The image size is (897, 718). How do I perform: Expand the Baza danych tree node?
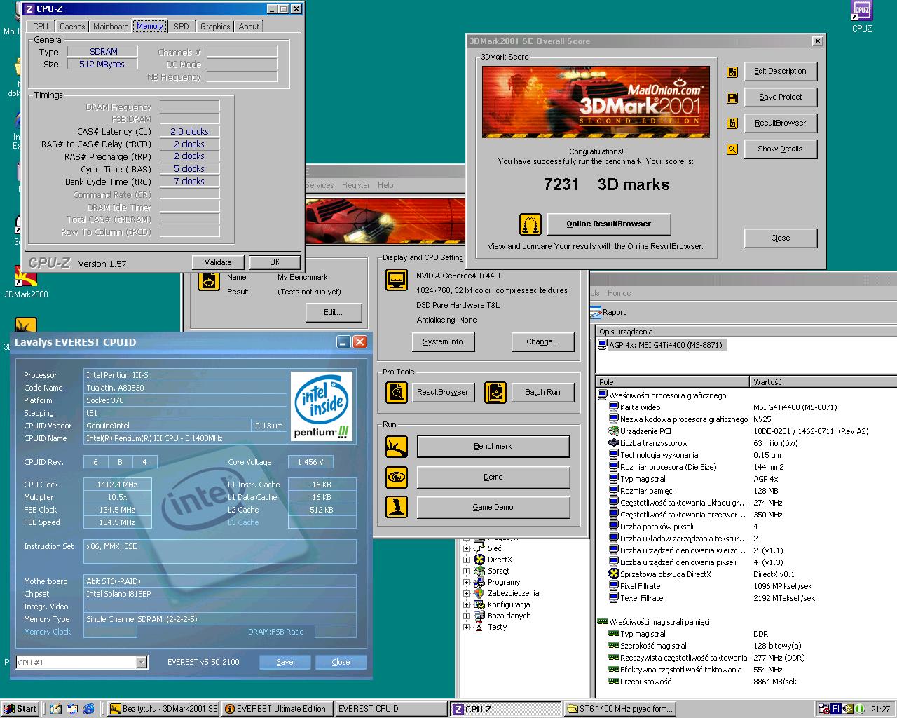click(x=466, y=616)
